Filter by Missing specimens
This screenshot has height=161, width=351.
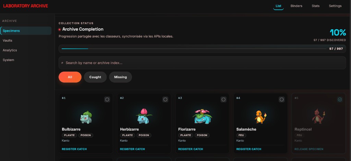pyautogui.click(x=120, y=77)
